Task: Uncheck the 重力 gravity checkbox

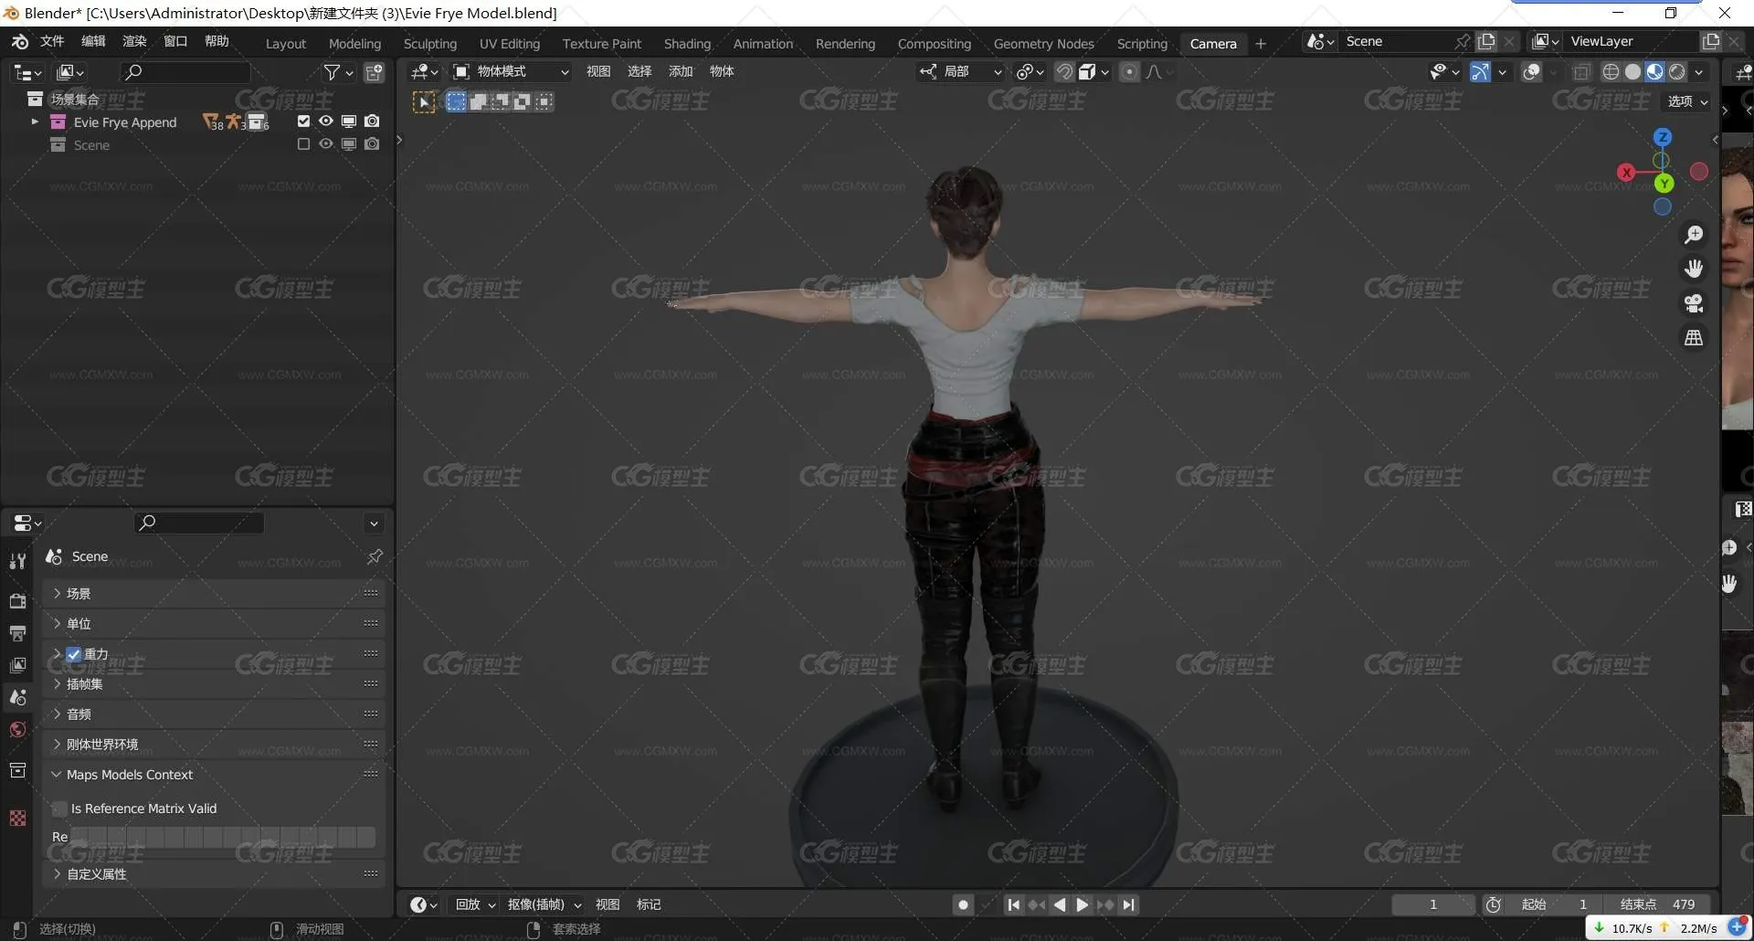Action: point(74,654)
